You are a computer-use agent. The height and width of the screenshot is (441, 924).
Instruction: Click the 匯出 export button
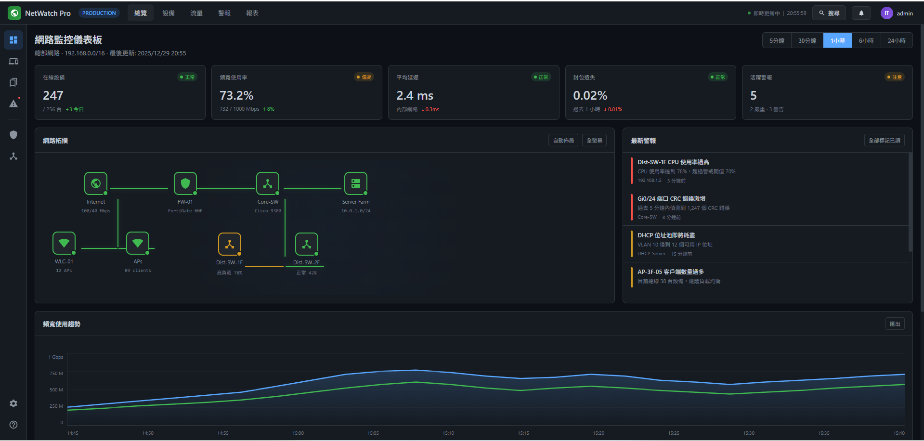895,324
